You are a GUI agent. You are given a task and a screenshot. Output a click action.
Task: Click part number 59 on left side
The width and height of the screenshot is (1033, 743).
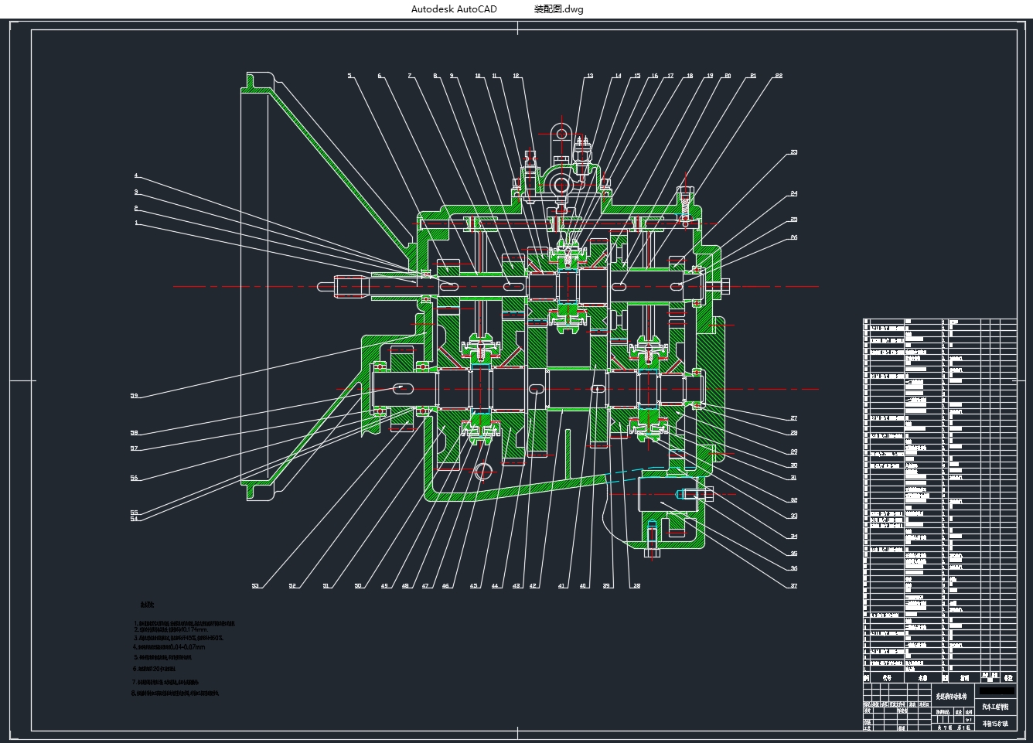135,396
